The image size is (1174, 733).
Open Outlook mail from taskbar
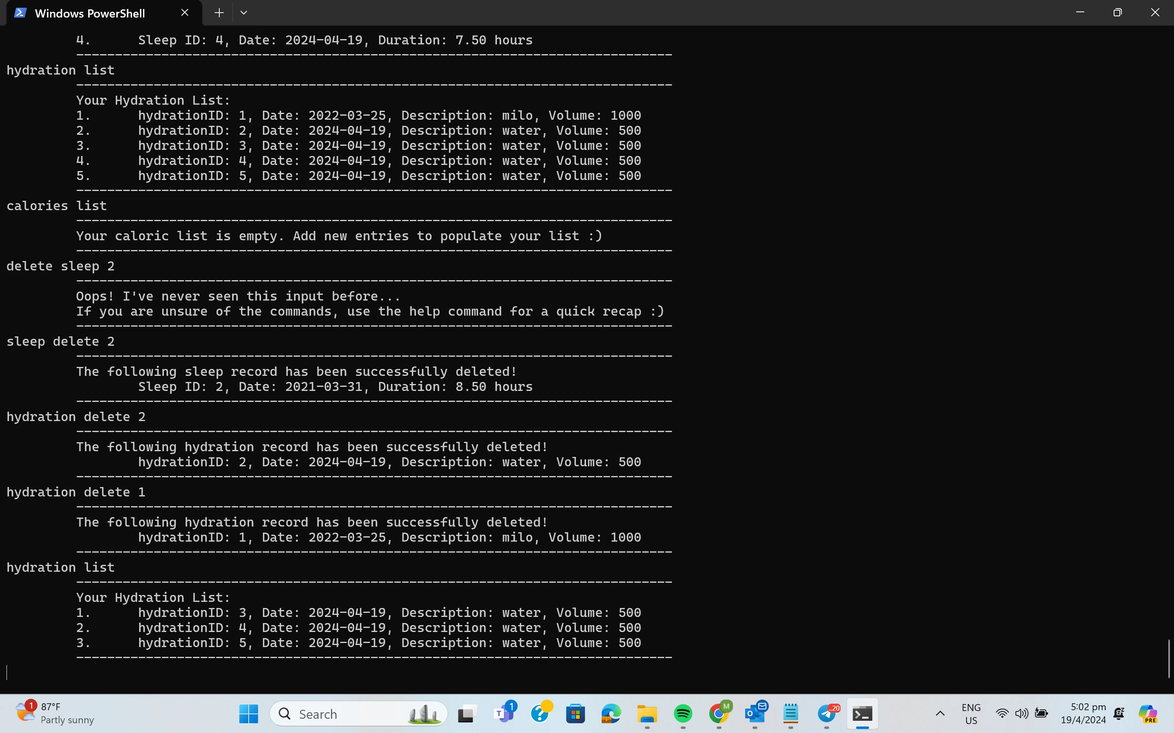755,713
